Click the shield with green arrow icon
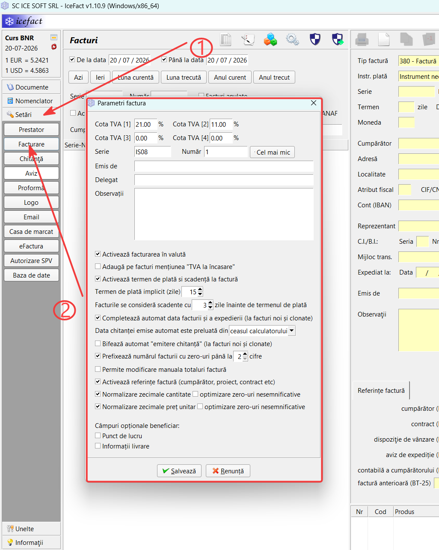This screenshot has width=439, height=550. coord(338,39)
